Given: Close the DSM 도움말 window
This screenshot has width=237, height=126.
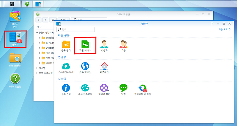Looking at the screenshot, I should [209, 14].
